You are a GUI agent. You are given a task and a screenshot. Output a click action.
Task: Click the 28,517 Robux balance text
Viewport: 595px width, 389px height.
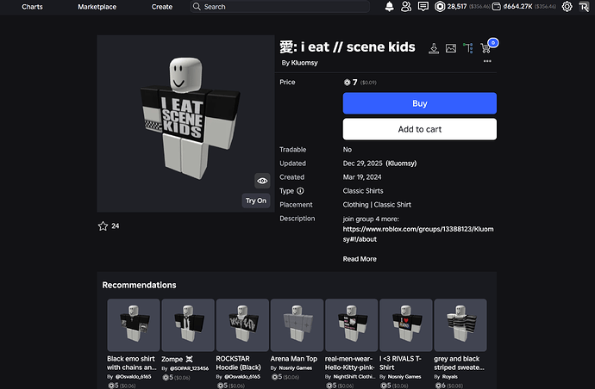[457, 6]
